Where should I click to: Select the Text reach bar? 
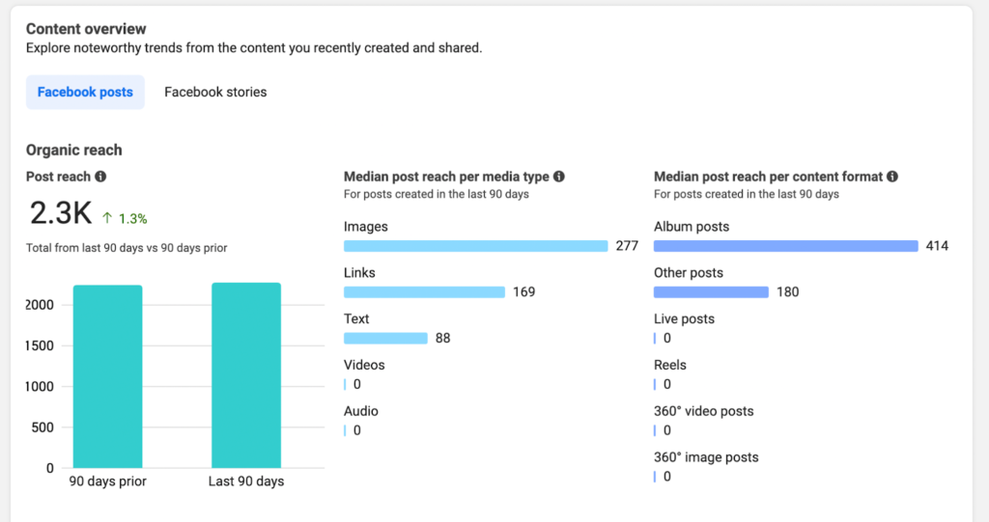385,339
